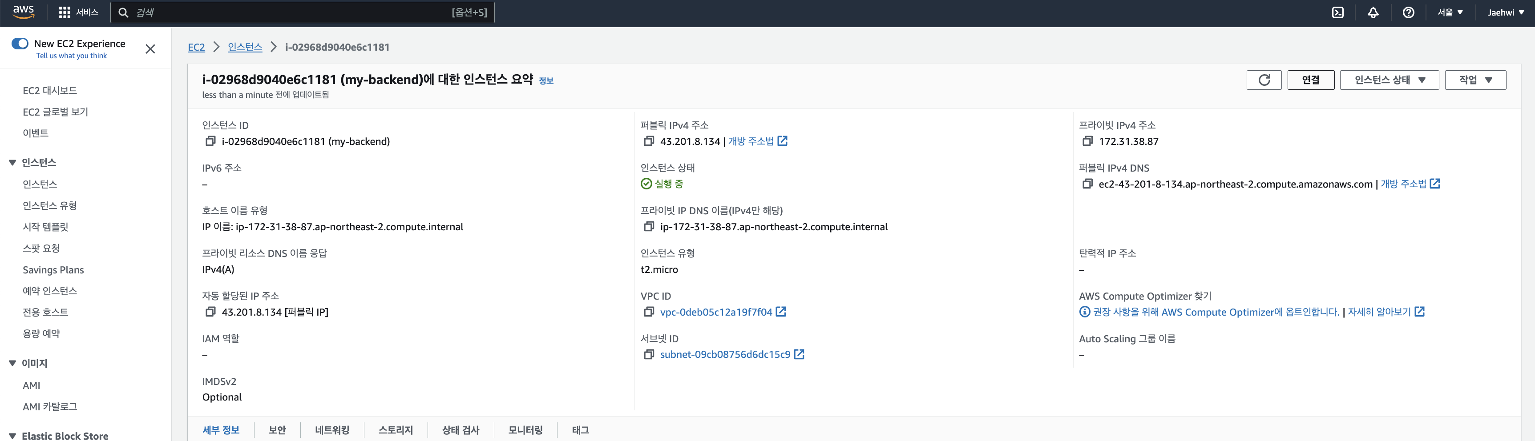Toggle the New EC2 Experience switch
The height and width of the screenshot is (441, 1535).
click(x=20, y=44)
